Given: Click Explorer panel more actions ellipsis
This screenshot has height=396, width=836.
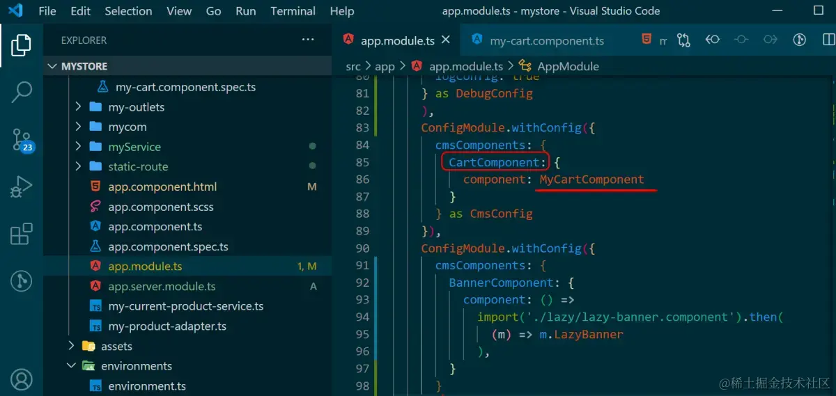Looking at the screenshot, I should pos(308,40).
